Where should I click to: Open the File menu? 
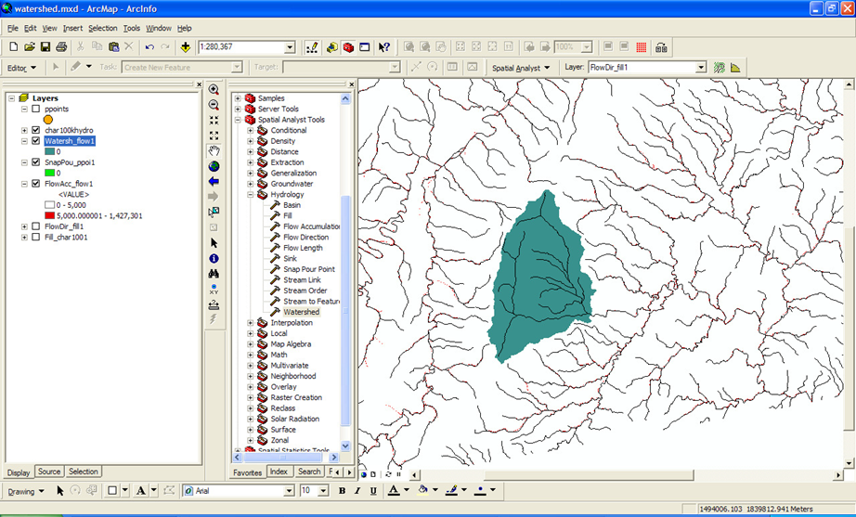13,28
